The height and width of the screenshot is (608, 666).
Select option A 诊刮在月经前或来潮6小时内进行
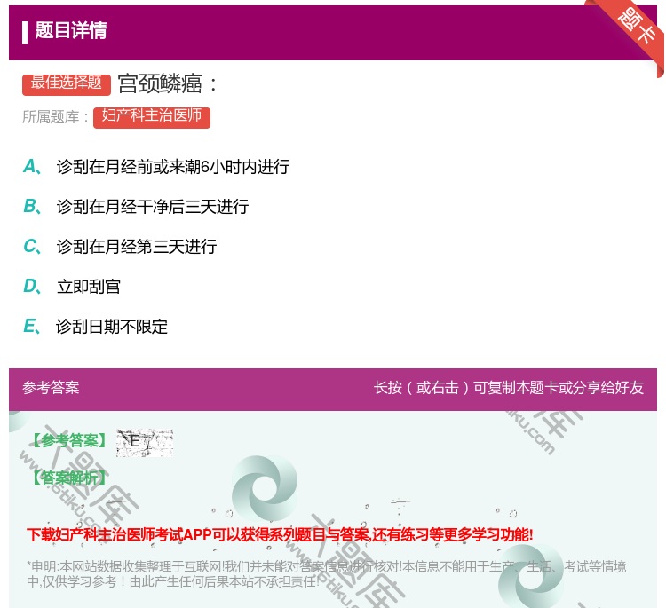click(173, 167)
